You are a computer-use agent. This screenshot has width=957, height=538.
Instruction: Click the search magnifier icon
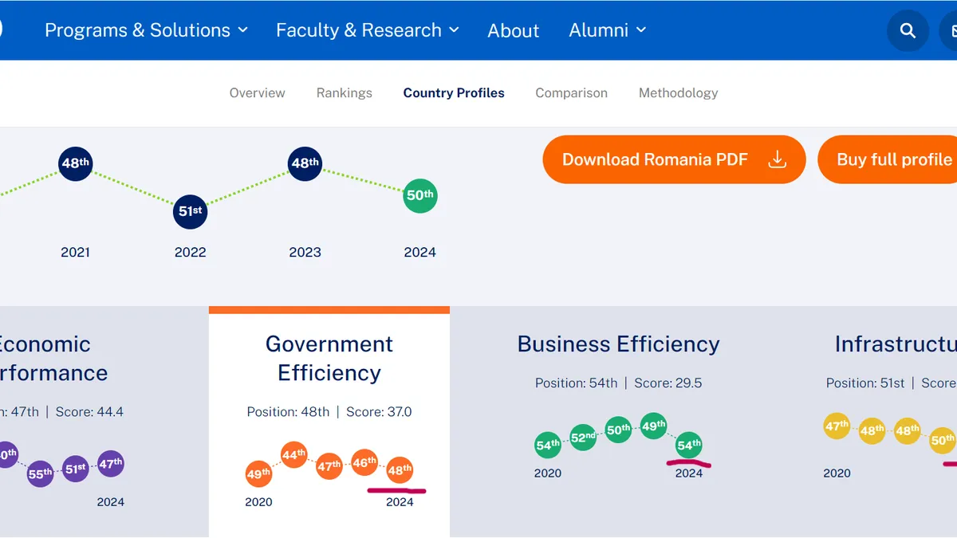click(908, 31)
